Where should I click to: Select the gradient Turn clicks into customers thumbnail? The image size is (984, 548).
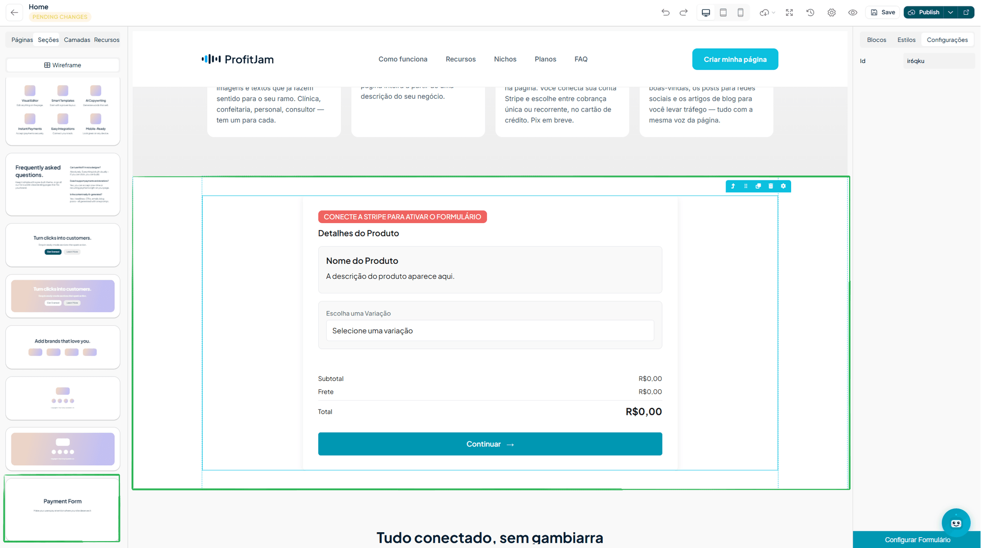[x=63, y=296]
